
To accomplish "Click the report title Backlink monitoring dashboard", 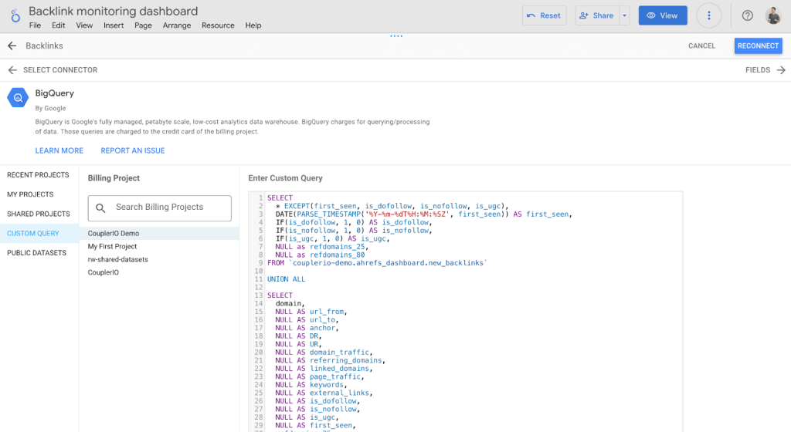I will tap(113, 11).
